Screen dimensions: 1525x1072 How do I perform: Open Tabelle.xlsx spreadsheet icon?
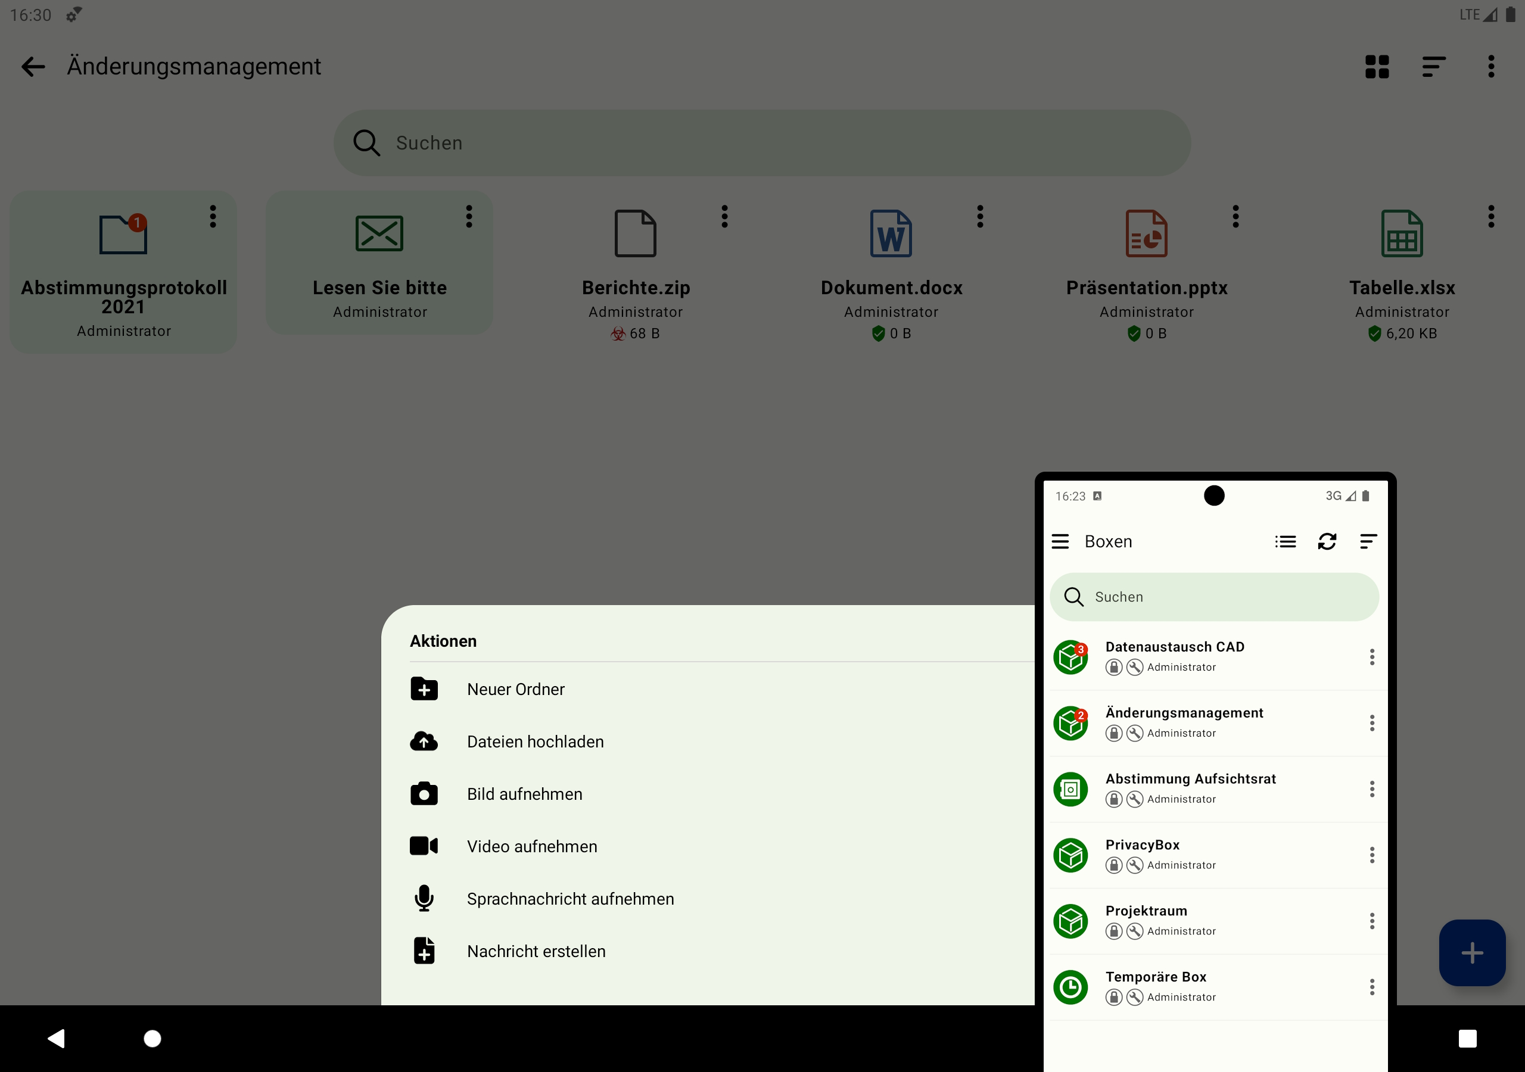(x=1402, y=233)
